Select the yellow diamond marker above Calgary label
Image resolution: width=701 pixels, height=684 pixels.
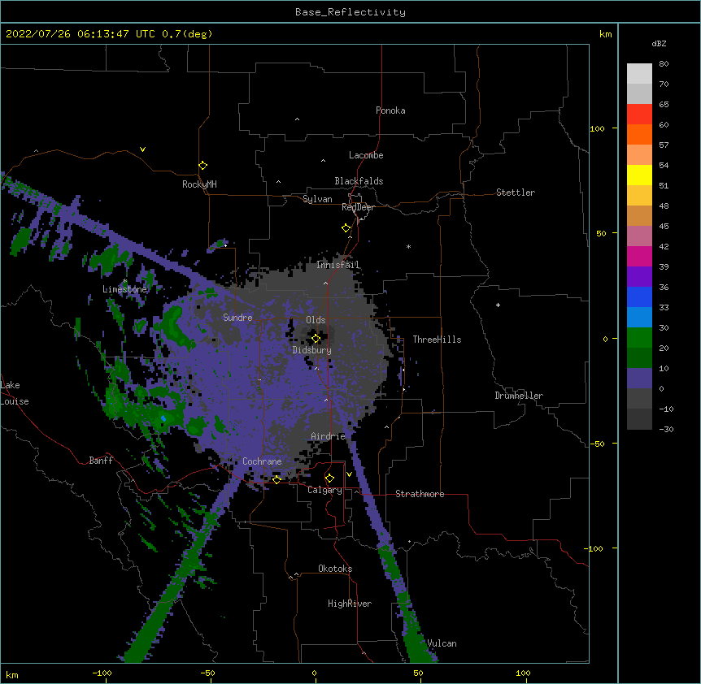329,478
